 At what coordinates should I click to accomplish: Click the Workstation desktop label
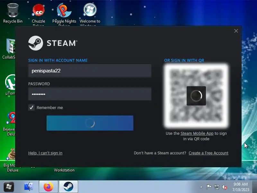64,170
